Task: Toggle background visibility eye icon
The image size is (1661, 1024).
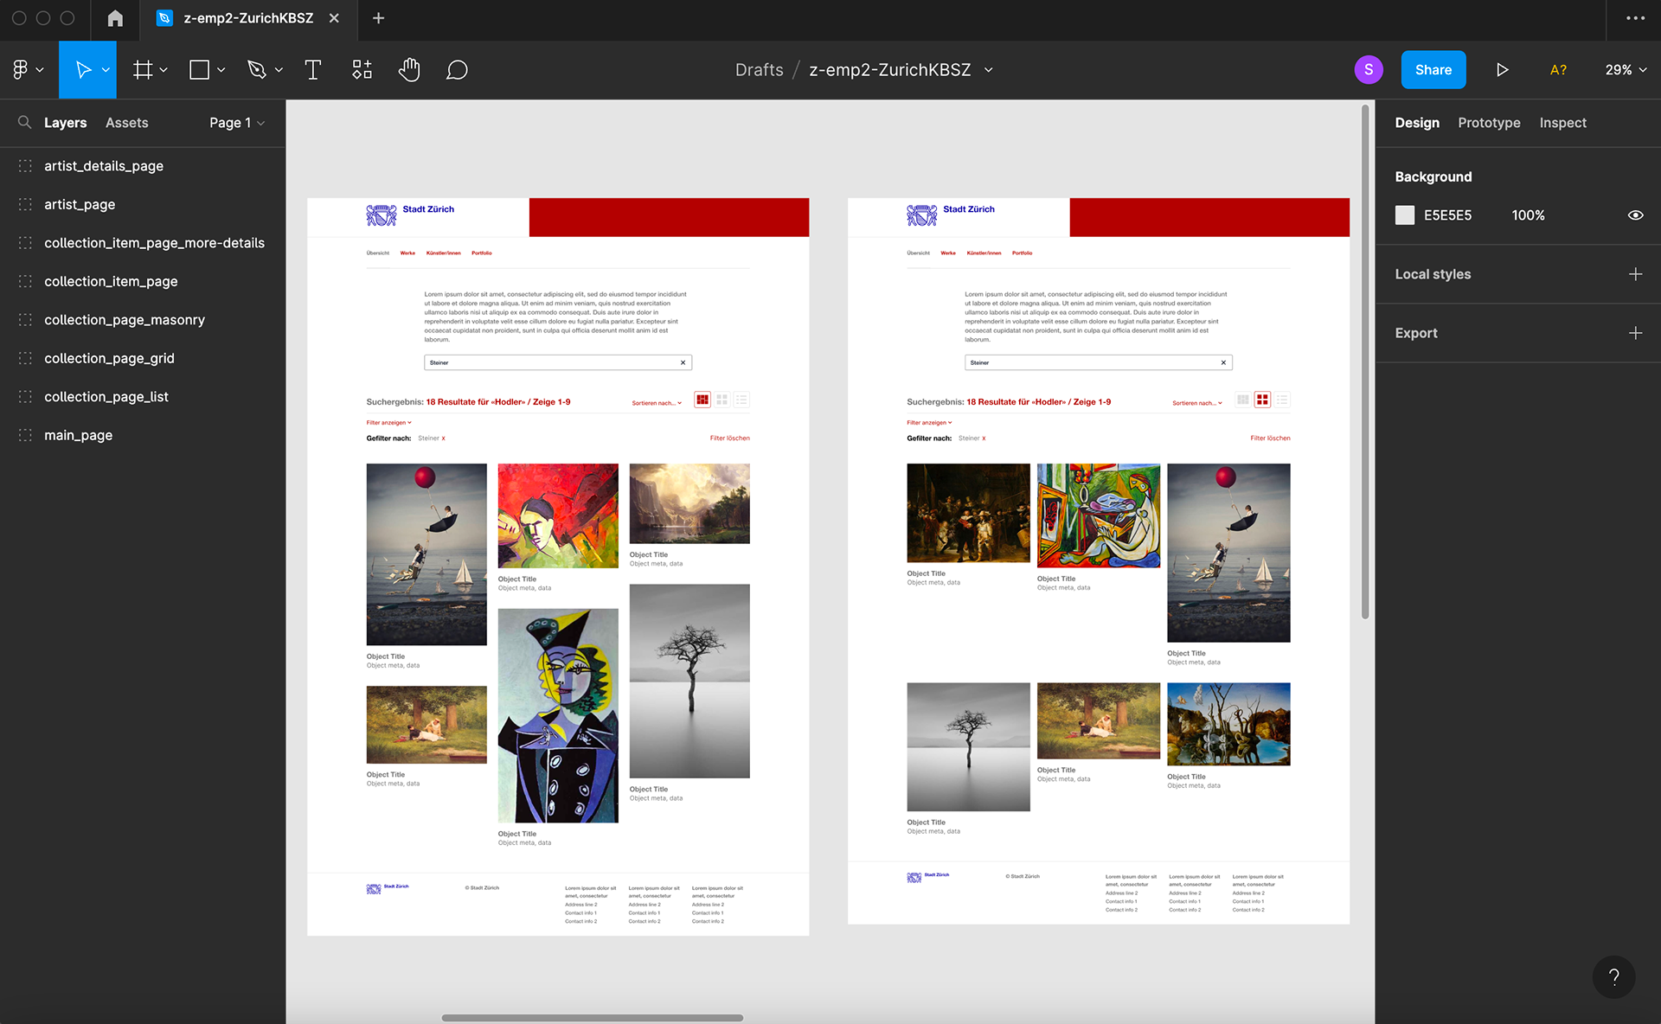Action: pyautogui.click(x=1635, y=215)
